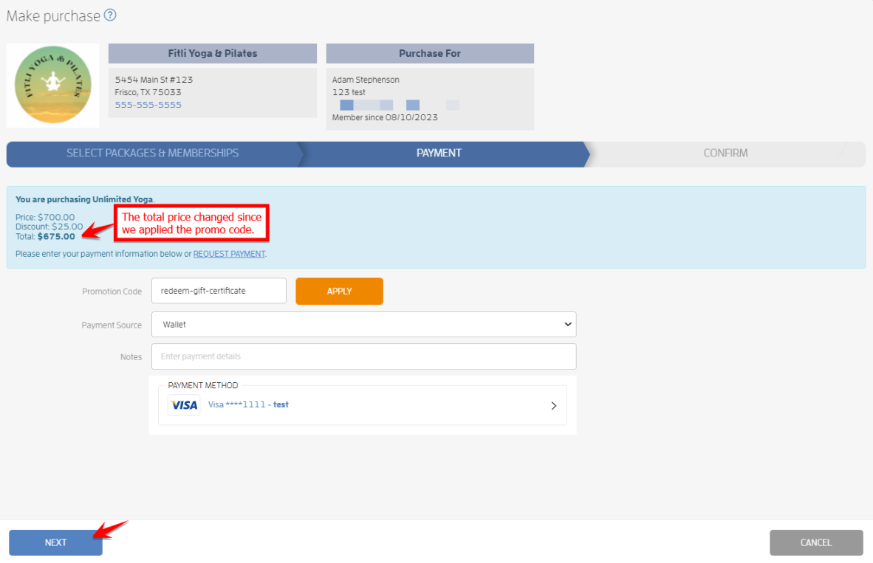Click the 5454 Main St #123 address
This screenshot has width=873, height=563.
(x=154, y=80)
